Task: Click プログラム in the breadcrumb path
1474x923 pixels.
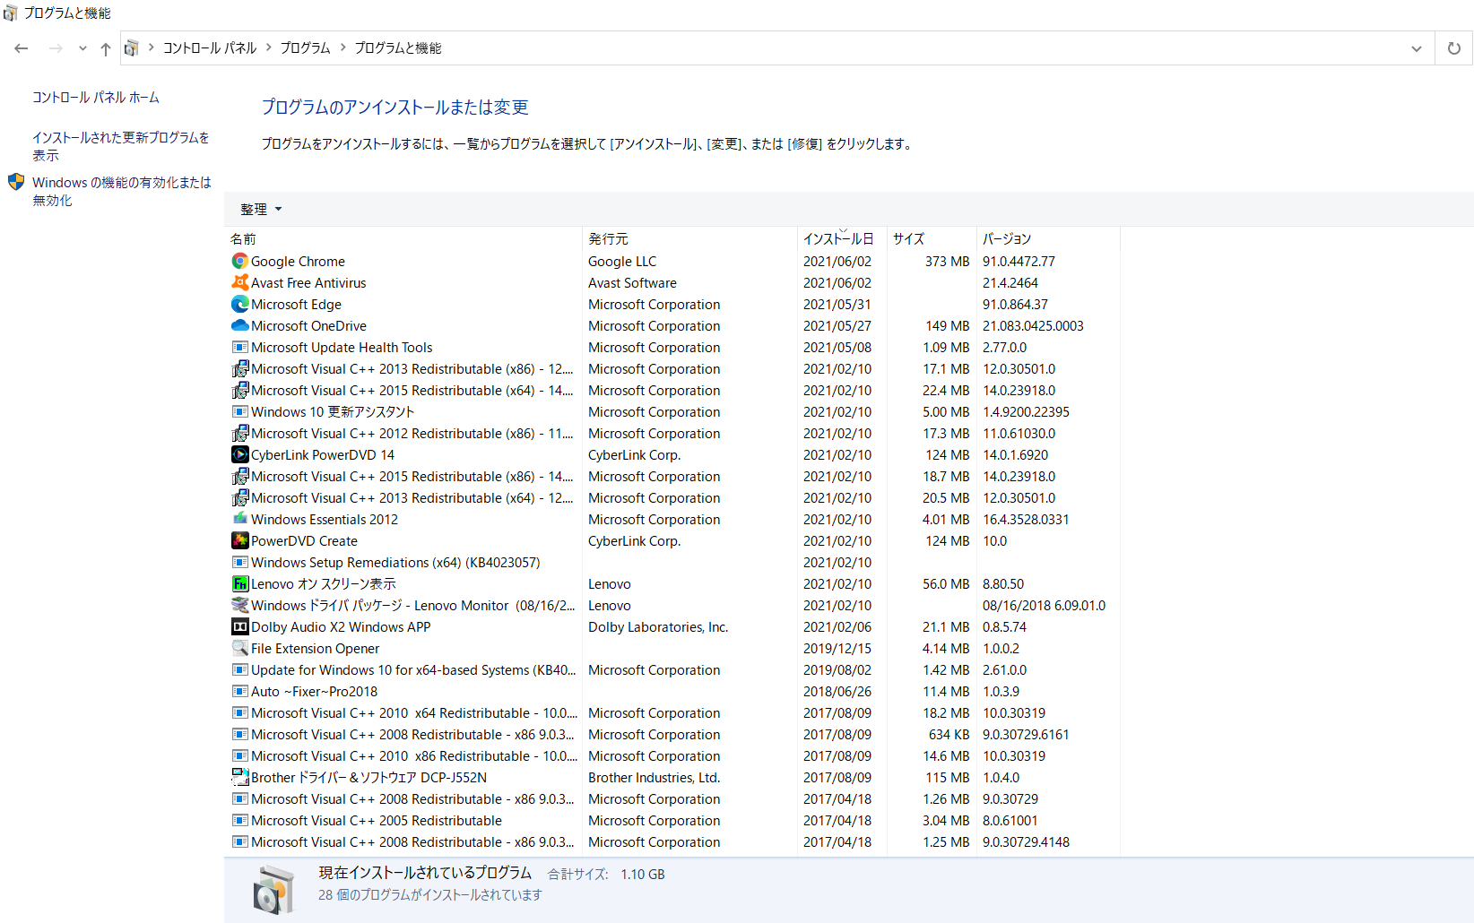Action: click(x=305, y=48)
